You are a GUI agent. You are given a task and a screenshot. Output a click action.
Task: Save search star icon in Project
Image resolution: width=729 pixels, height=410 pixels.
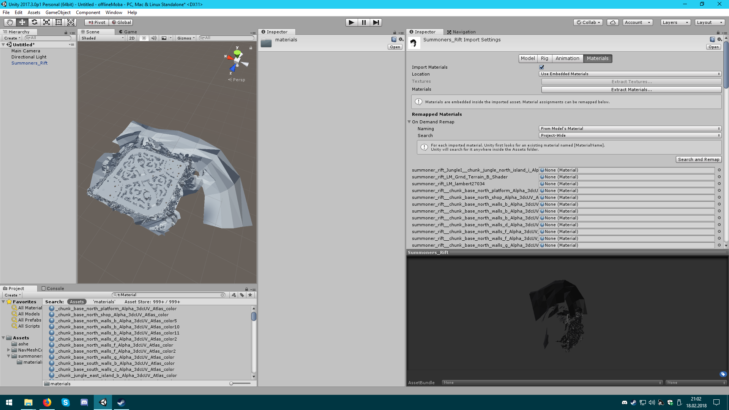250,295
